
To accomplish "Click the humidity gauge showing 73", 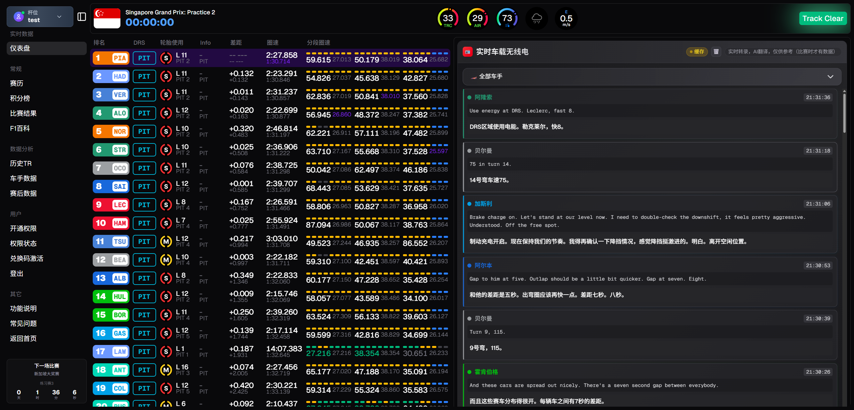I will tap(507, 18).
